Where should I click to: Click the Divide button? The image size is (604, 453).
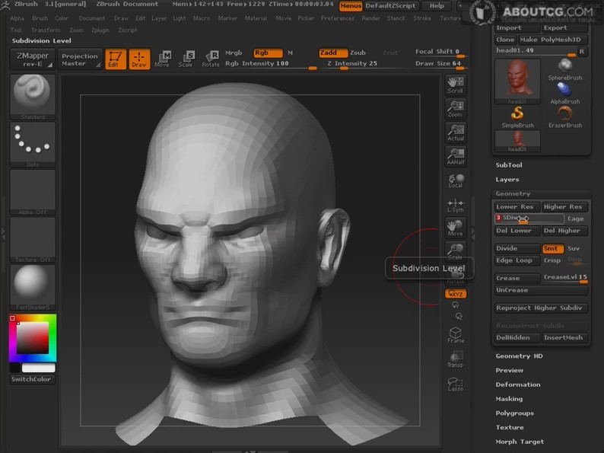[517, 248]
